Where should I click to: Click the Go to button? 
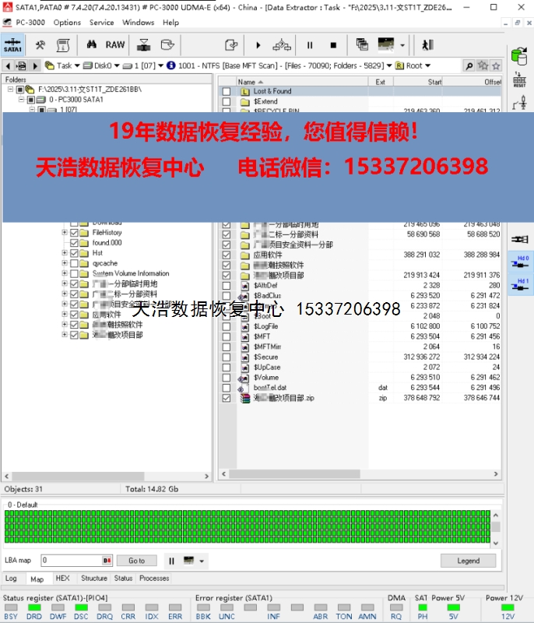[x=137, y=561]
